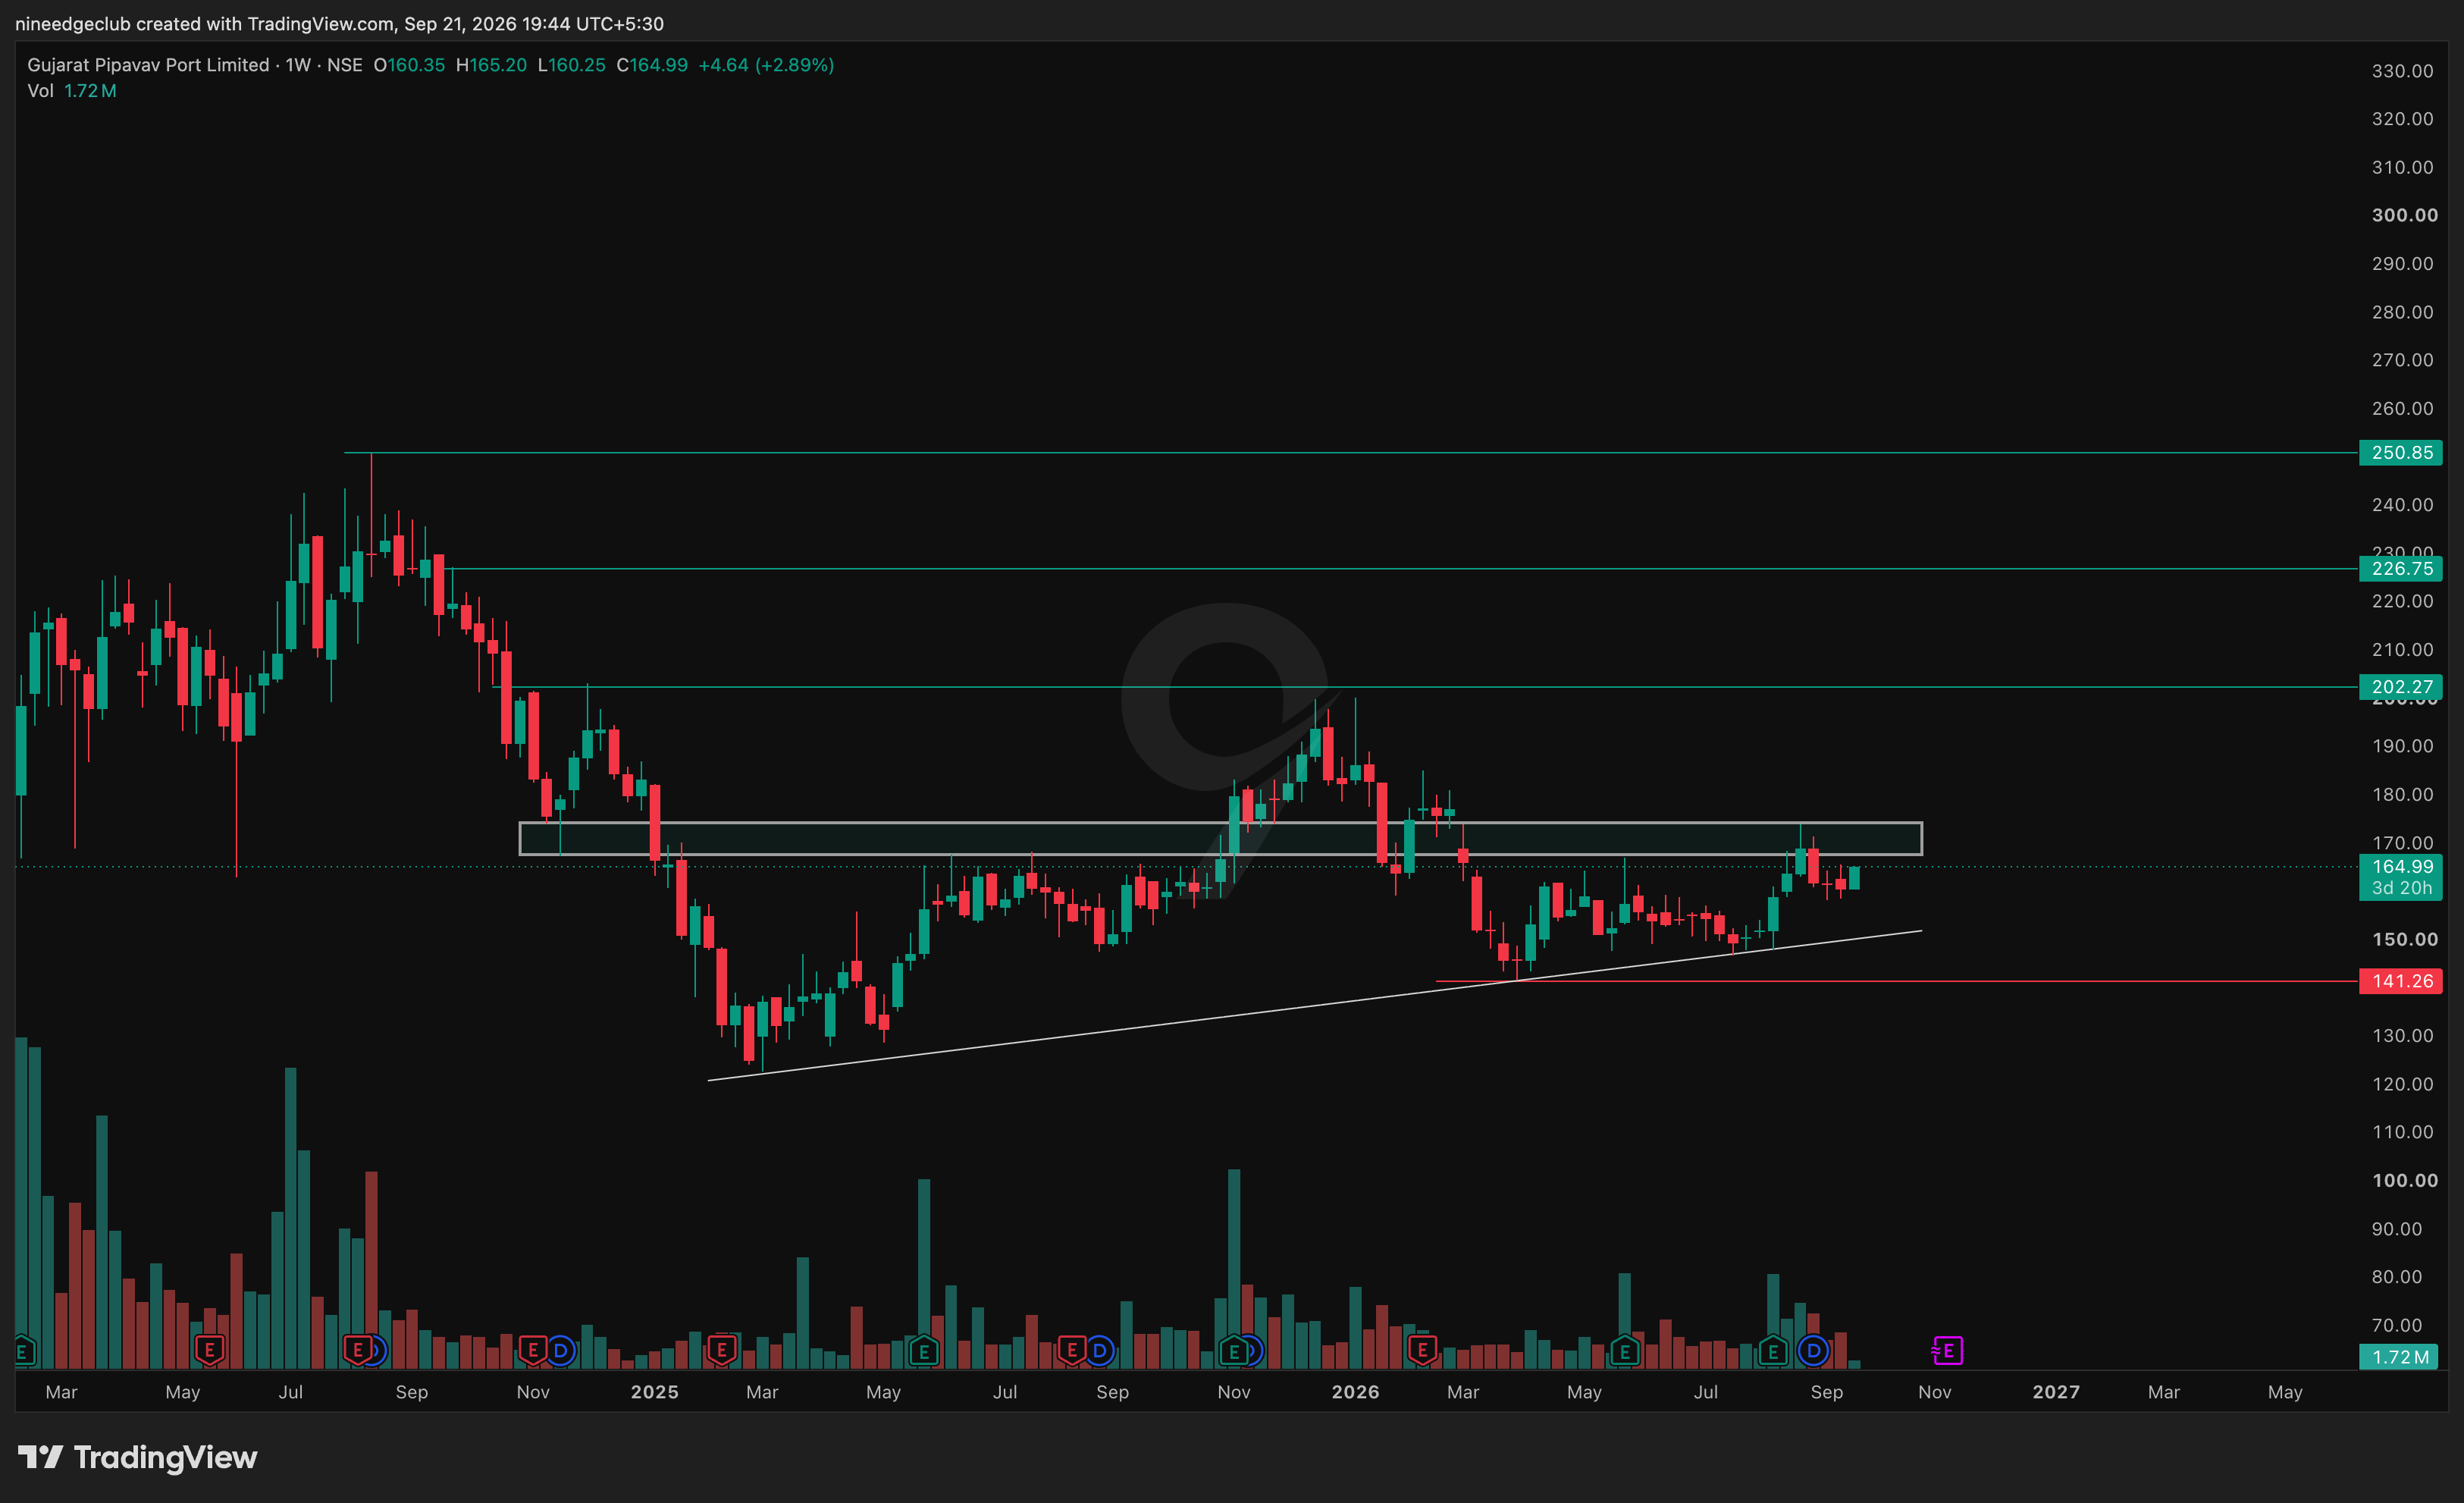Click the red earnings marker near February 2026

(1422, 1351)
